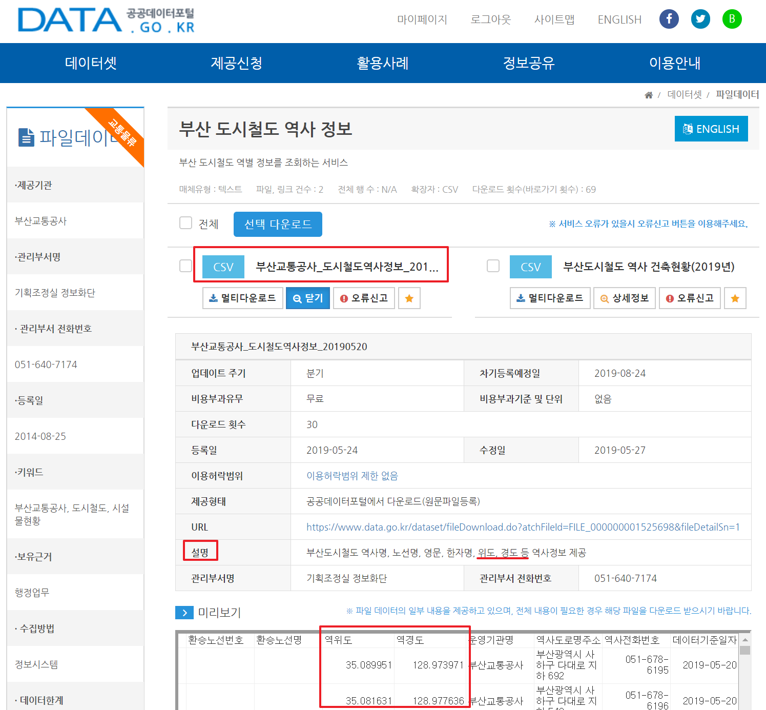Click the preview table scrollbar up arrow
This screenshot has width=766, height=710.
tap(745, 640)
